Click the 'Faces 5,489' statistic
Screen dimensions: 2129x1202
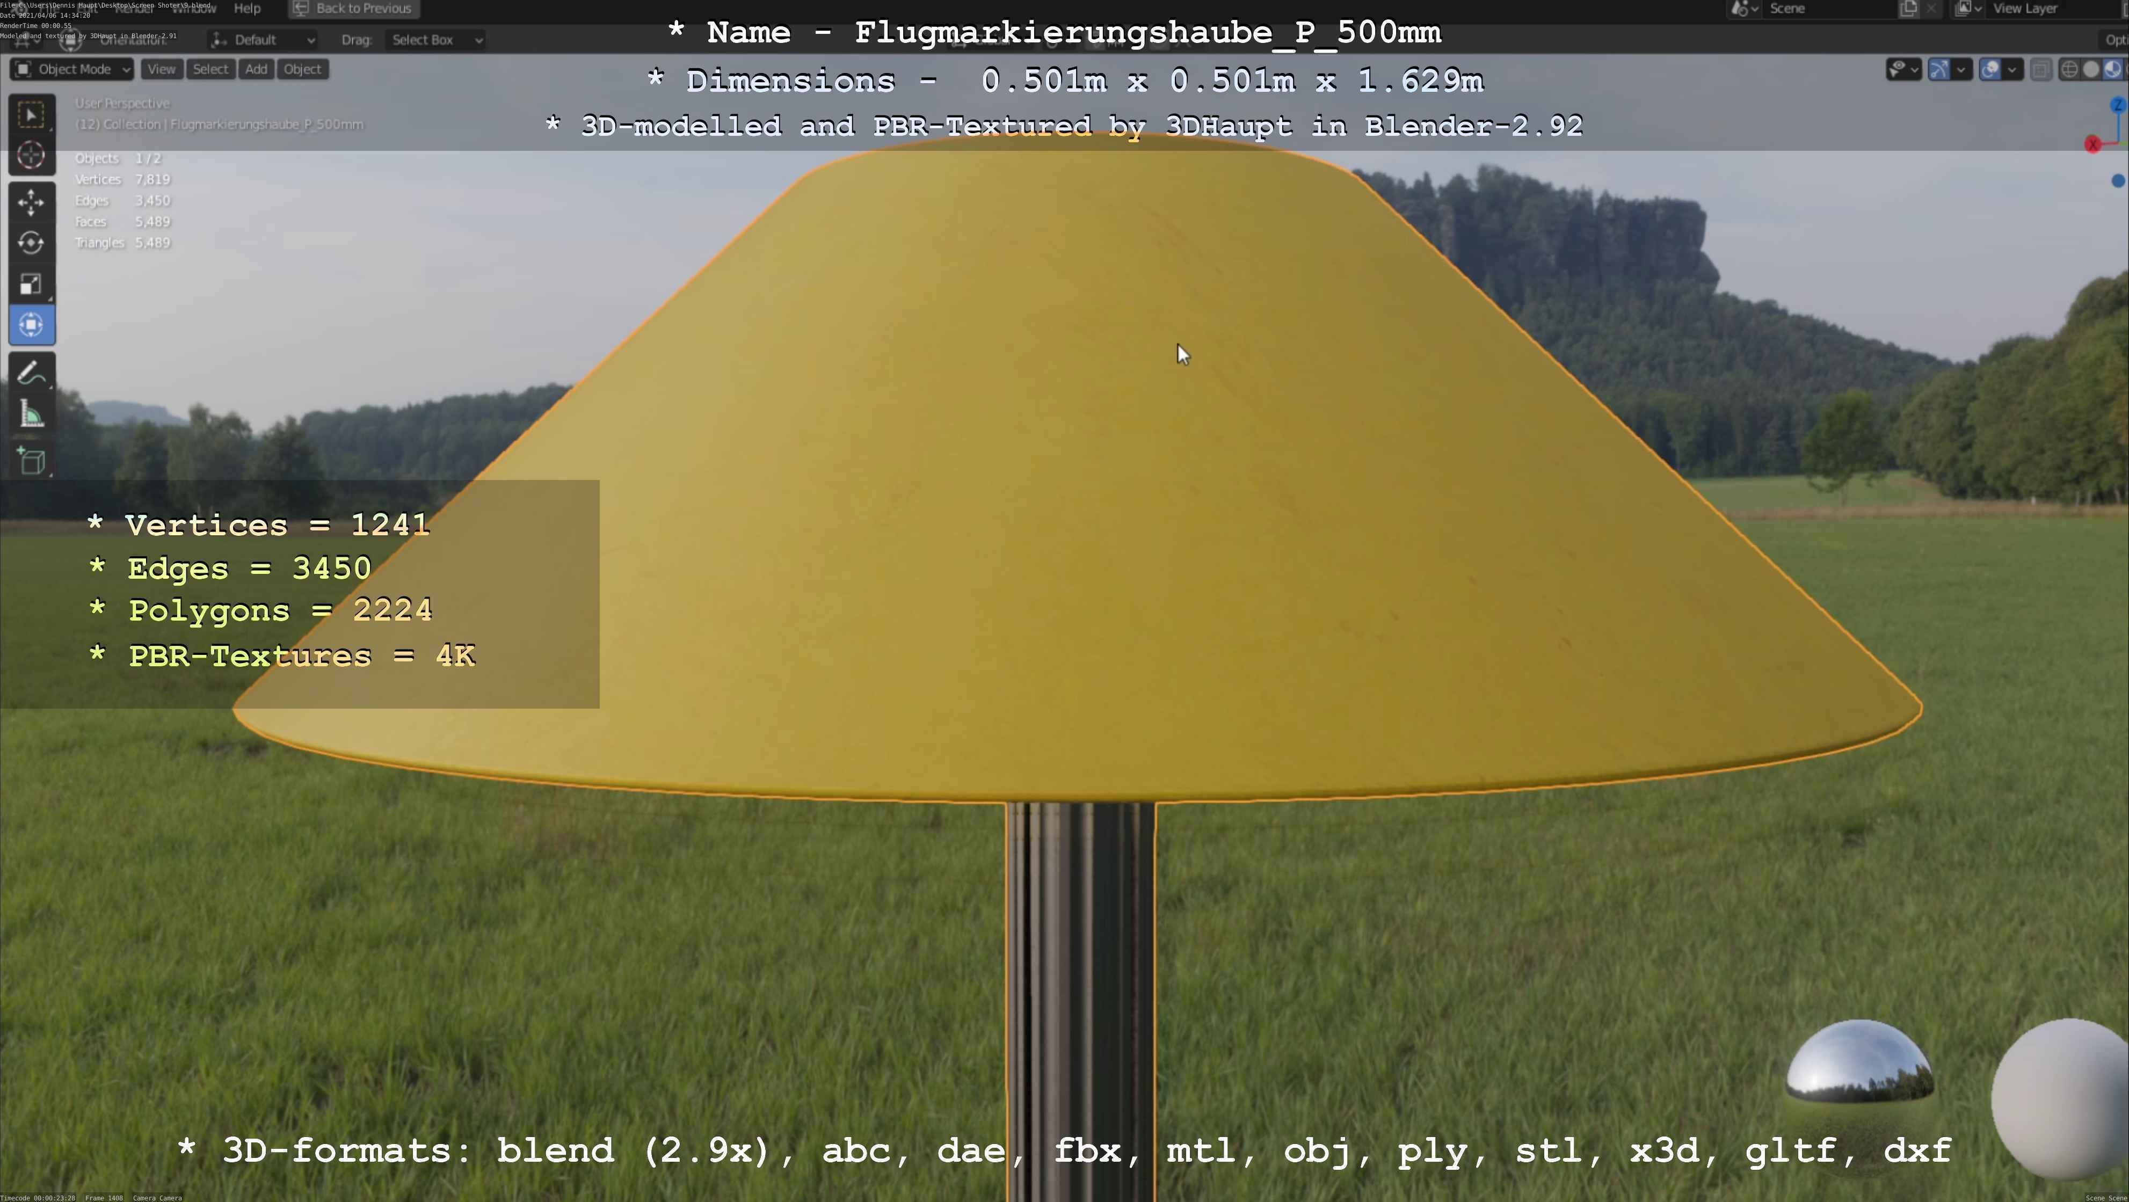point(122,221)
